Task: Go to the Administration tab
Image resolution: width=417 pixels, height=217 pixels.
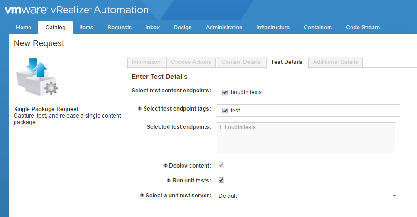Action: point(224,28)
